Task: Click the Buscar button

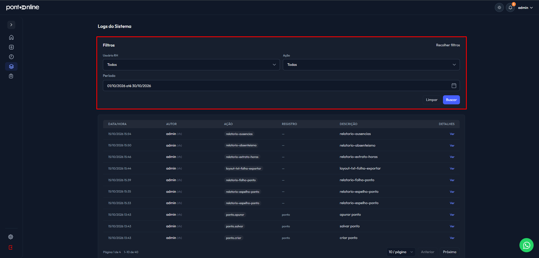Action: point(451,100)
